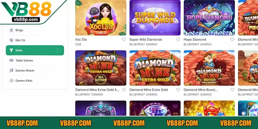Click the Table Games chip icon
Viewport: 258px width, 129px height.
click(x=11, y=60)
